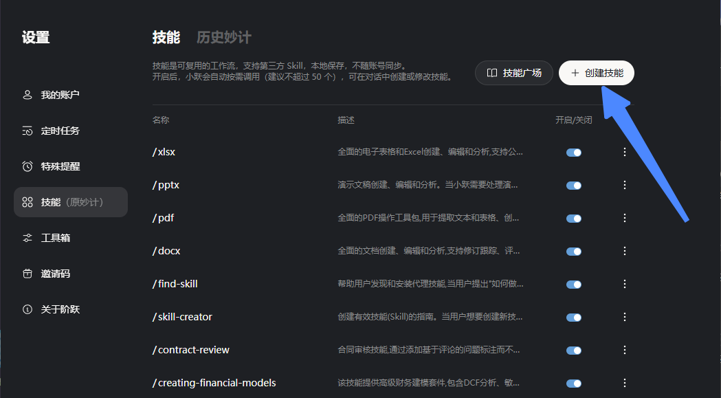Open the three-dot menu for /pptx
The height and width of the screenshot is (398, 721).
pos(624,185)
